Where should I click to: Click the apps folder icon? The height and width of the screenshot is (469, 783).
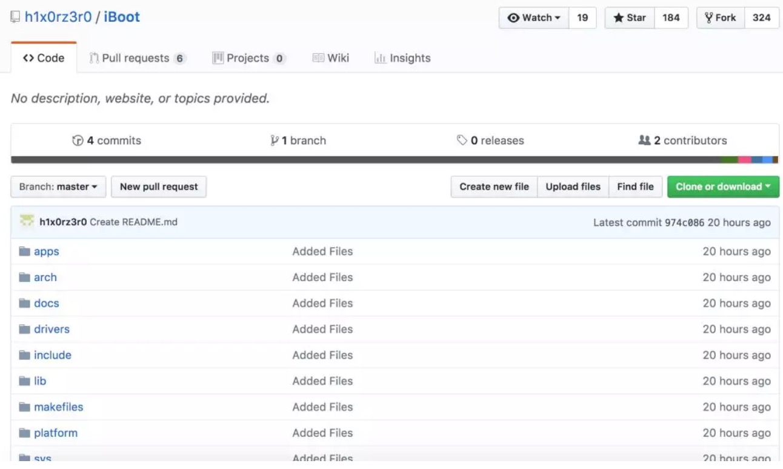pos(24,251)
